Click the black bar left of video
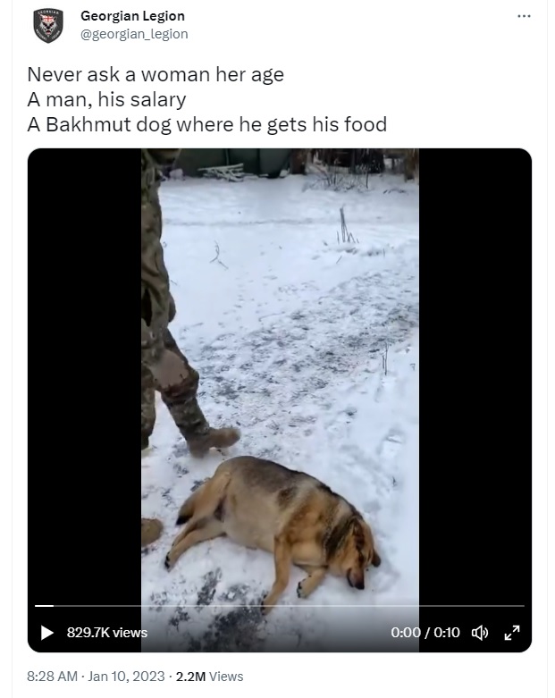The height and width of the screenshot is (698, 555). (85, 378)
